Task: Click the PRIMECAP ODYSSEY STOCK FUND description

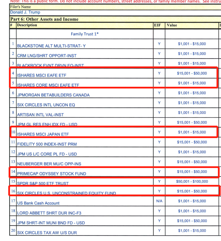Action: pos(52,174)
